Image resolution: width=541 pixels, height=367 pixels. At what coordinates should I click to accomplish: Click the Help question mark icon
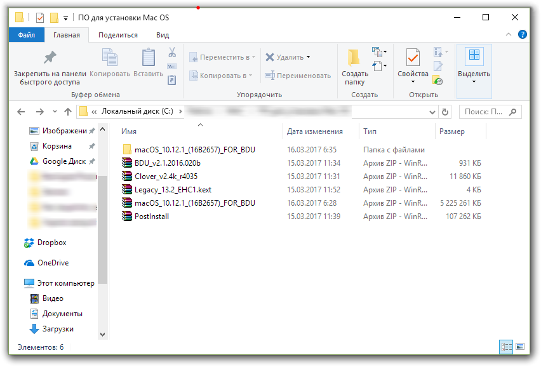(522, 35)
